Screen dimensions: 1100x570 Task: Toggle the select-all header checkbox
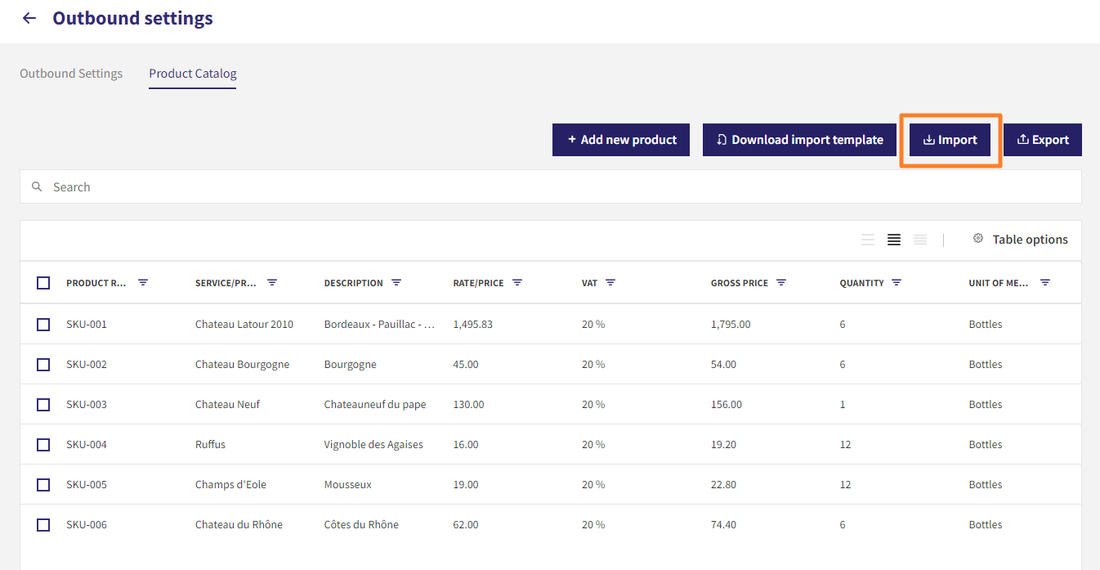(43, 283)
